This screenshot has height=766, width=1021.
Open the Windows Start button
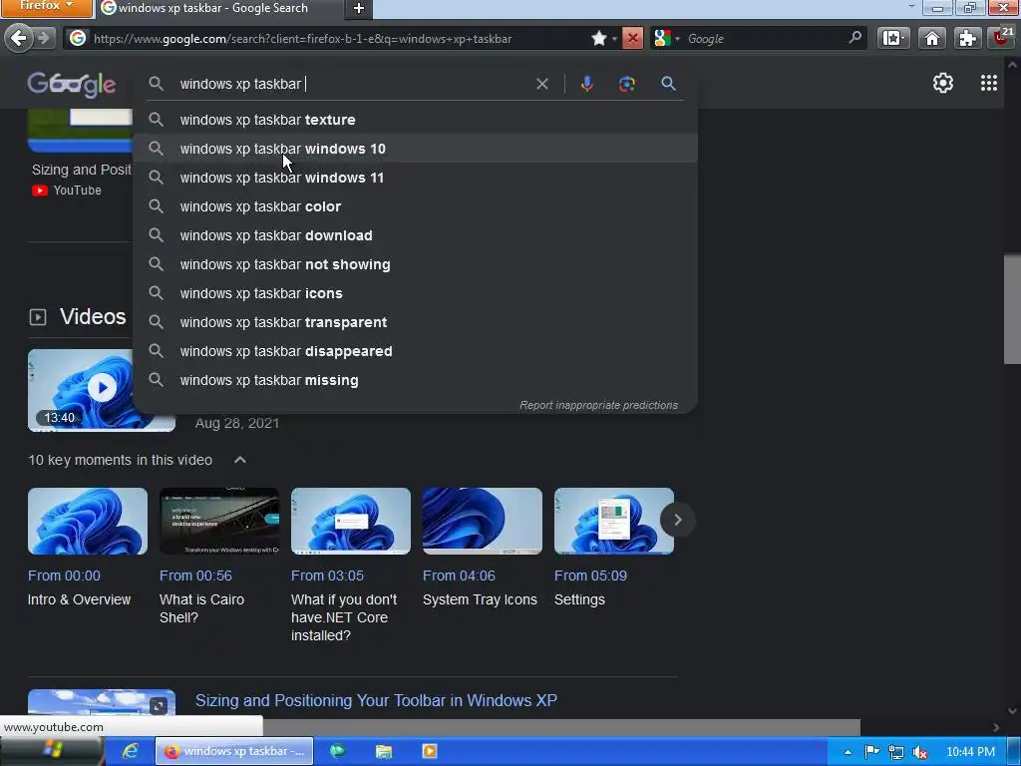coord(52,750)
